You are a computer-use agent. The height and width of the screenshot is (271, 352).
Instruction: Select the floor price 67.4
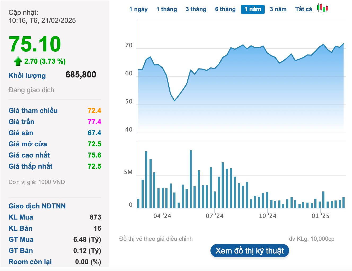click(94, 133)
